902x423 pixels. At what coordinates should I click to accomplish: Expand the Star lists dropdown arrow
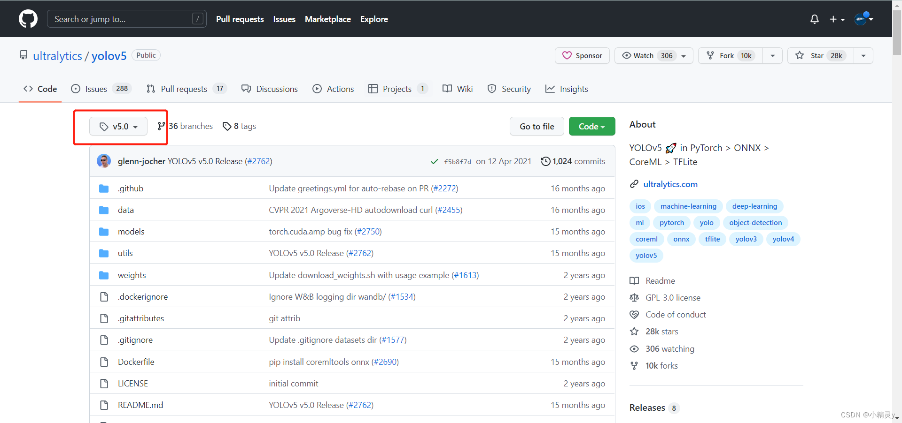863,55
